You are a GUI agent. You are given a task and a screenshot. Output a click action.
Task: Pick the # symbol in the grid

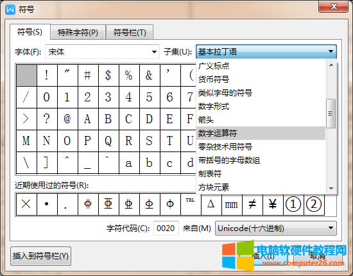click(88, 75)
